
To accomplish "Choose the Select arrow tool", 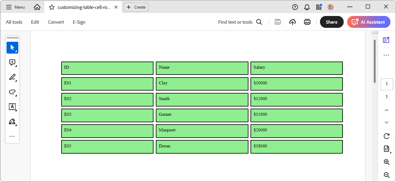I will click(x=12, y=48).
